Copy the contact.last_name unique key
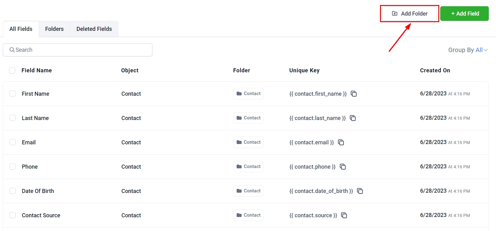 [353, 118]
